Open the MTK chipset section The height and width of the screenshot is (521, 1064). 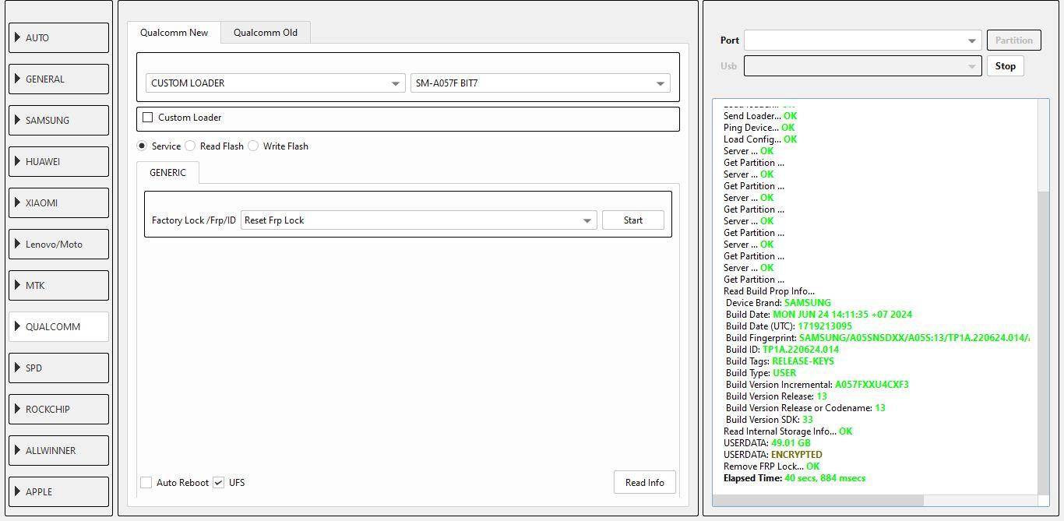coord(58,286)
